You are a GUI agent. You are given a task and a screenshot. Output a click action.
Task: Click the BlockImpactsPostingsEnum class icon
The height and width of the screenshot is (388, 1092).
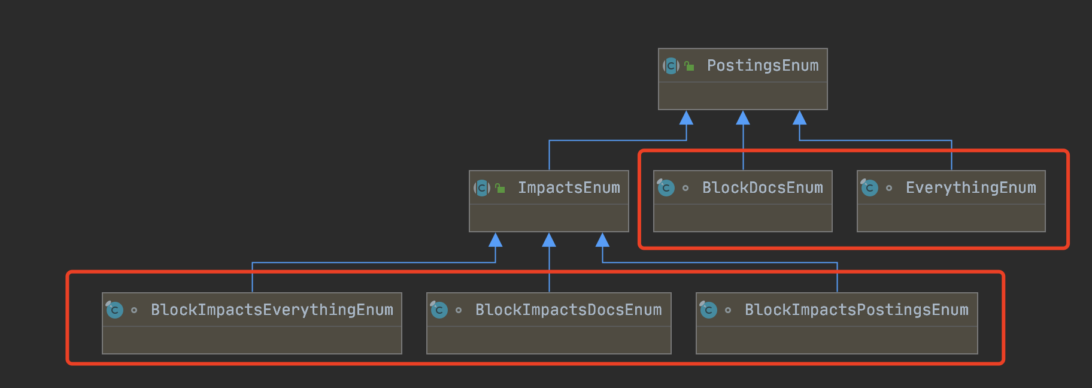[708, 310]
